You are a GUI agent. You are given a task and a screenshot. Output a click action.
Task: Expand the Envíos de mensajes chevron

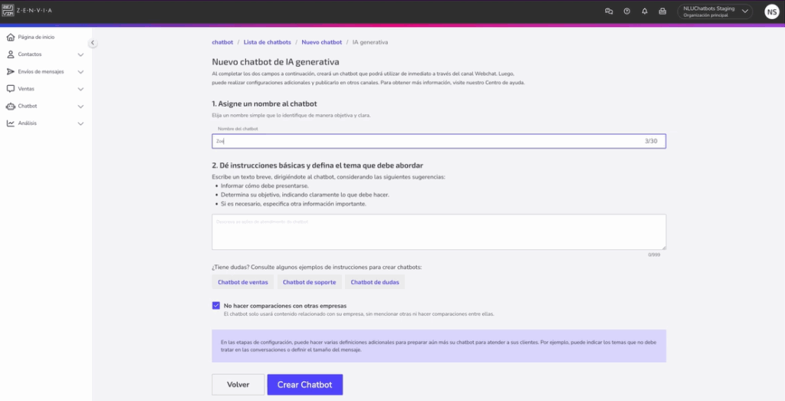(80, 72)
